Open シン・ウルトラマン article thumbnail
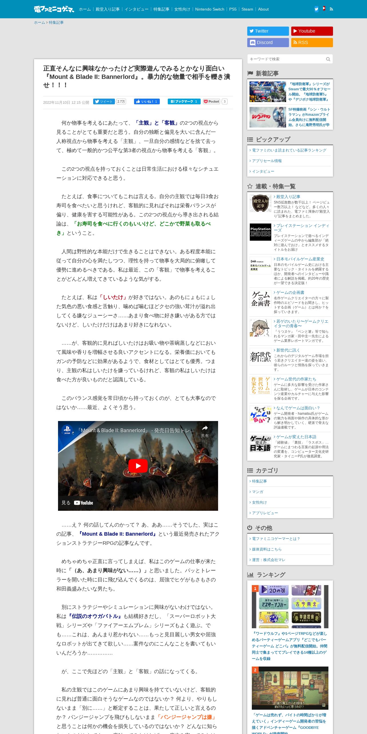367x734 pixels. tap(268, 117)
